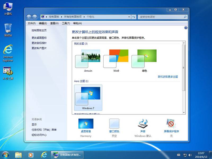The height and width of the screenshot is (159, 212).
Task: Open Windows Explorer from the taskbar
Action: point(19,155)
